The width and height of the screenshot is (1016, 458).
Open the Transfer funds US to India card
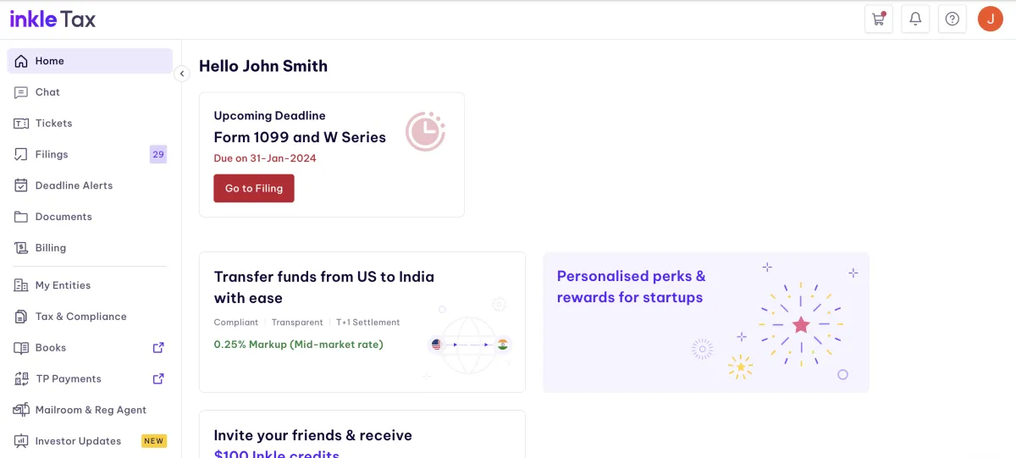coord(362,322)
